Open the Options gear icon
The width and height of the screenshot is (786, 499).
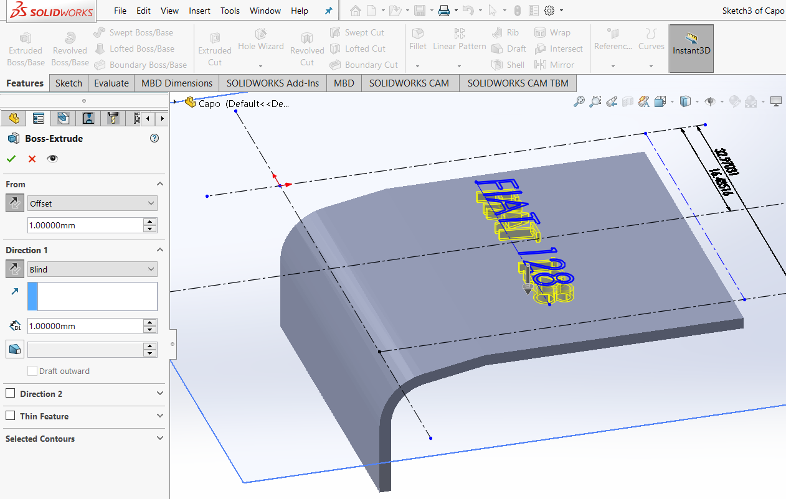pyautogui.click(x=549, y=11)
